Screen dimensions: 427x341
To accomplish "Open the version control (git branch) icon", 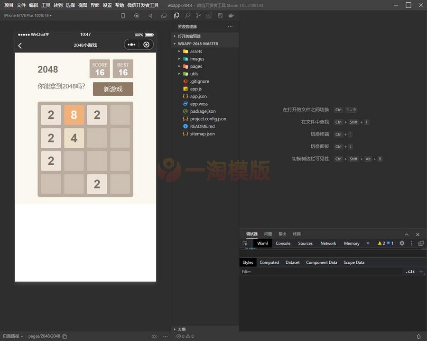I will pos(198,15).
